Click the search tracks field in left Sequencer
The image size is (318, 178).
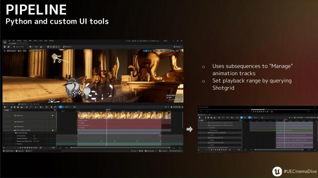tap(32, 110)
